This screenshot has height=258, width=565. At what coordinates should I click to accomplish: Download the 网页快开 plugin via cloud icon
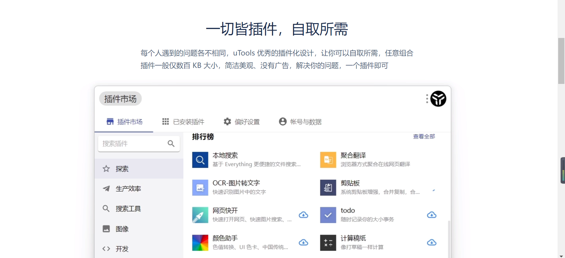click(304, 215)
